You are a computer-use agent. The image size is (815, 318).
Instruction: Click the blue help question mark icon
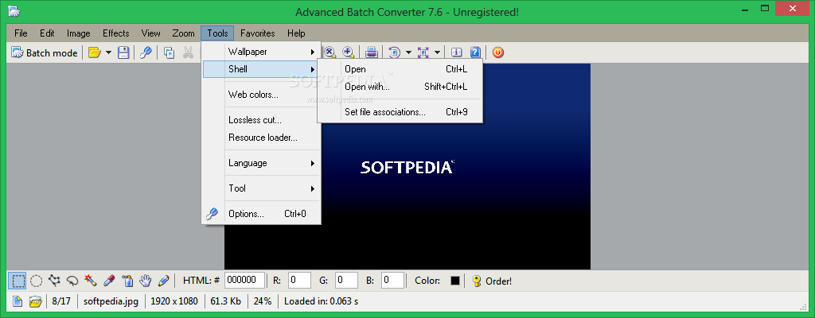[475, 52]
